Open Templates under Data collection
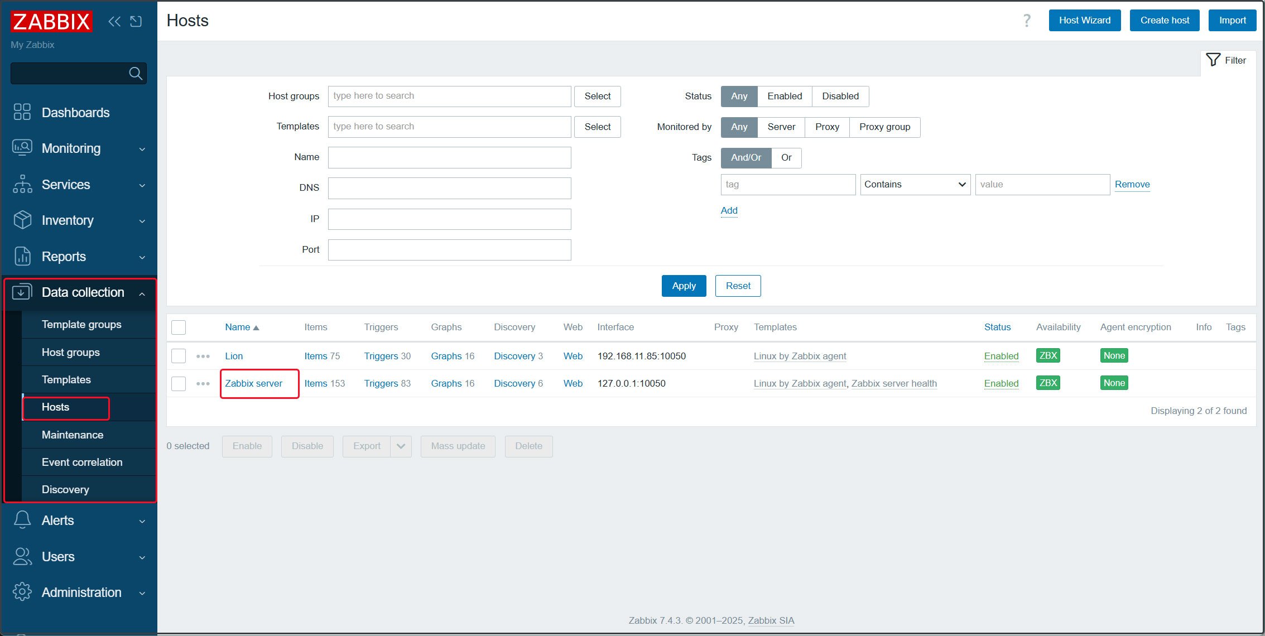This screenshot has width=1265, height=636. pyautogui.click(x=66, y=379)
